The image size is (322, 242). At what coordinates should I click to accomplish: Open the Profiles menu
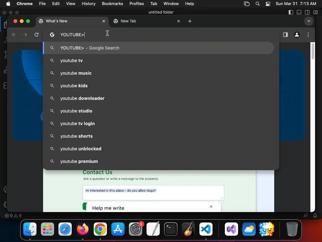point(136,3)
